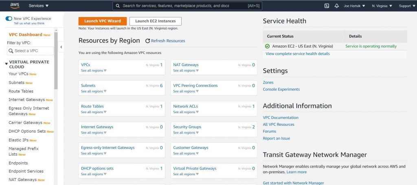Click the AWS services search box
The height and width of the screenshot is (185, 417).
click(187, 6)
